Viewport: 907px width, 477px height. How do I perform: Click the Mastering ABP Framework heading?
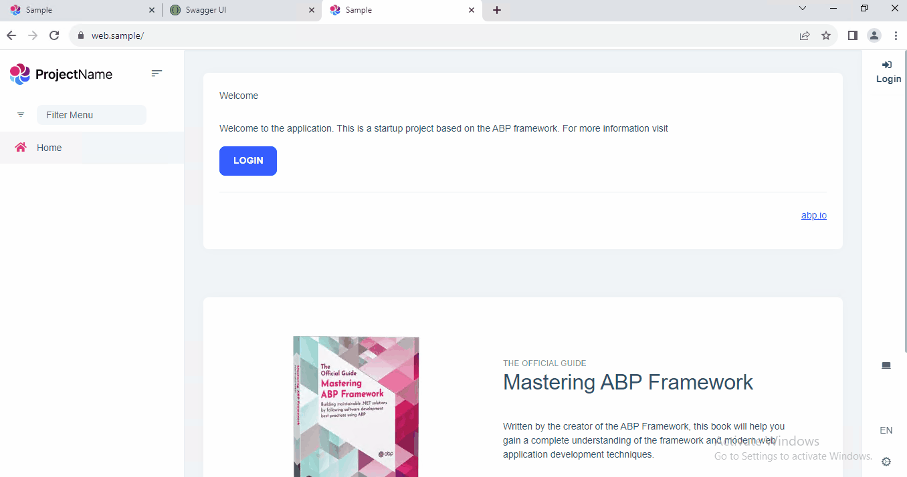tap(628, 382)
